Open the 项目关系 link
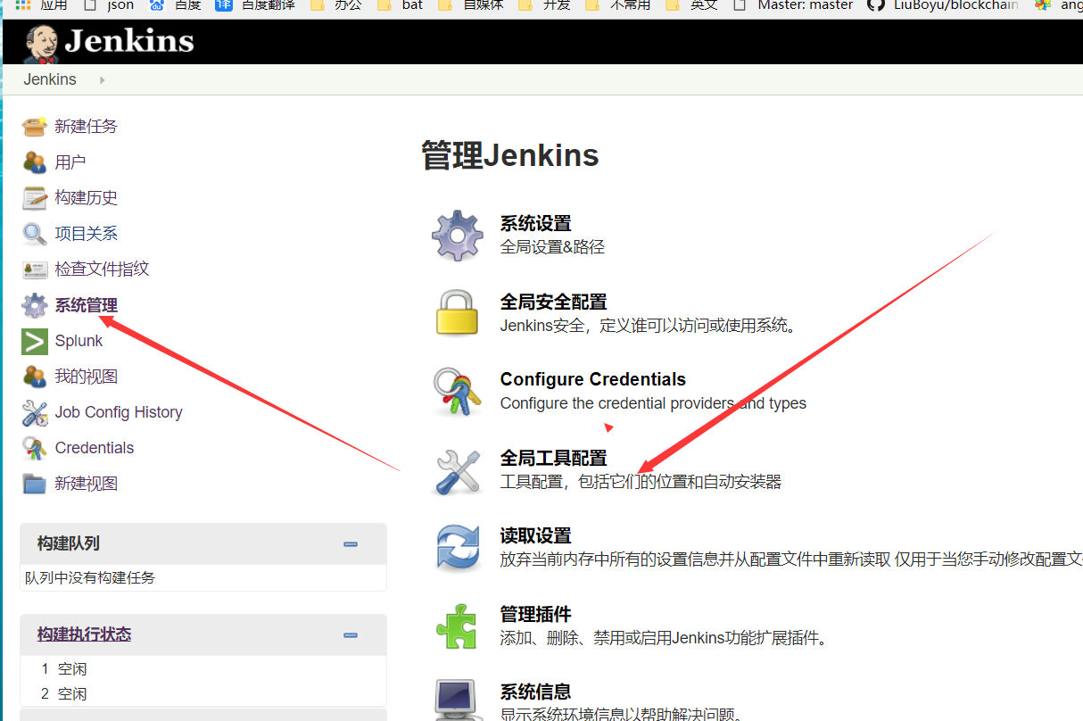1083x721 pixels. (x=86, y=234)
